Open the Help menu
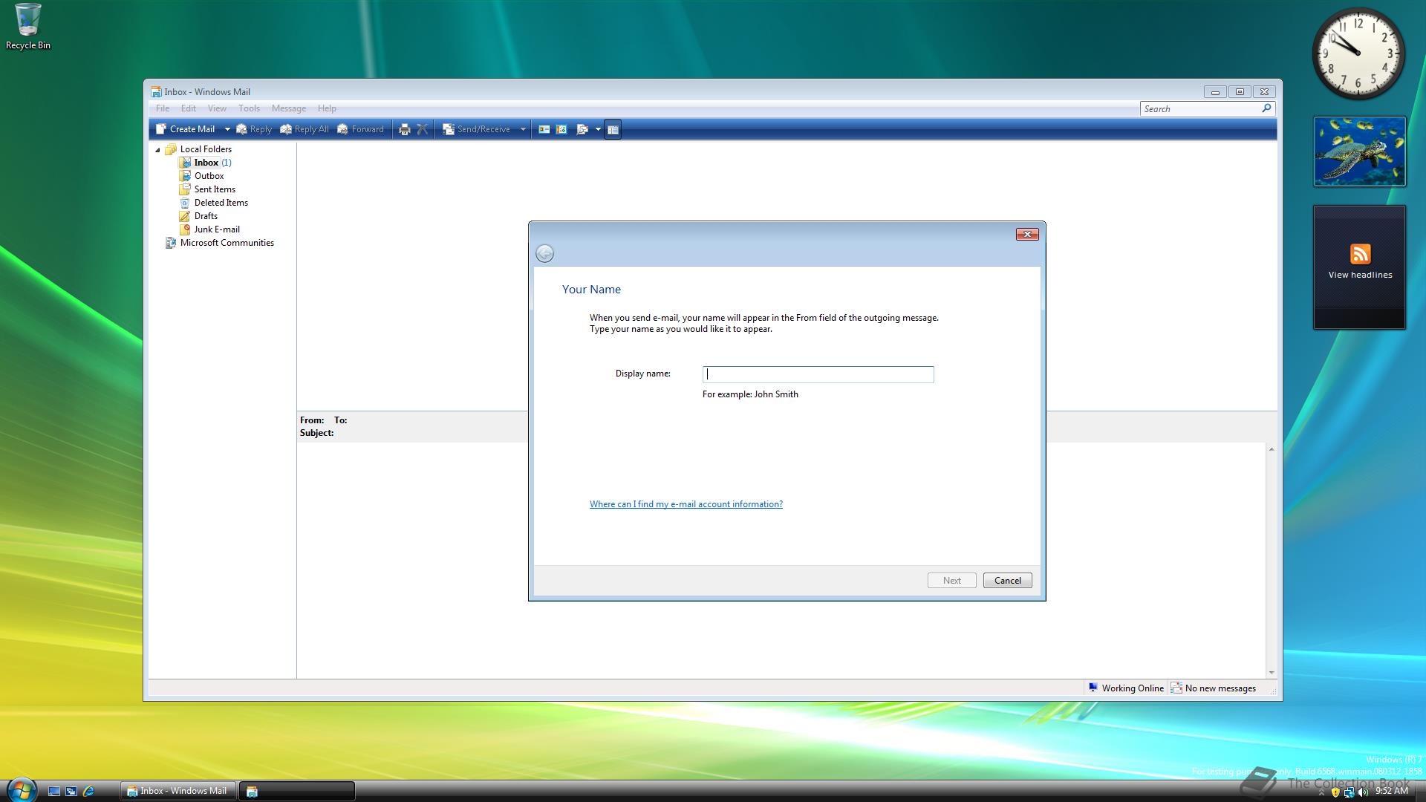Image resolution: width=1426 pixels, height=802 pixels. [x=327, y=108]
